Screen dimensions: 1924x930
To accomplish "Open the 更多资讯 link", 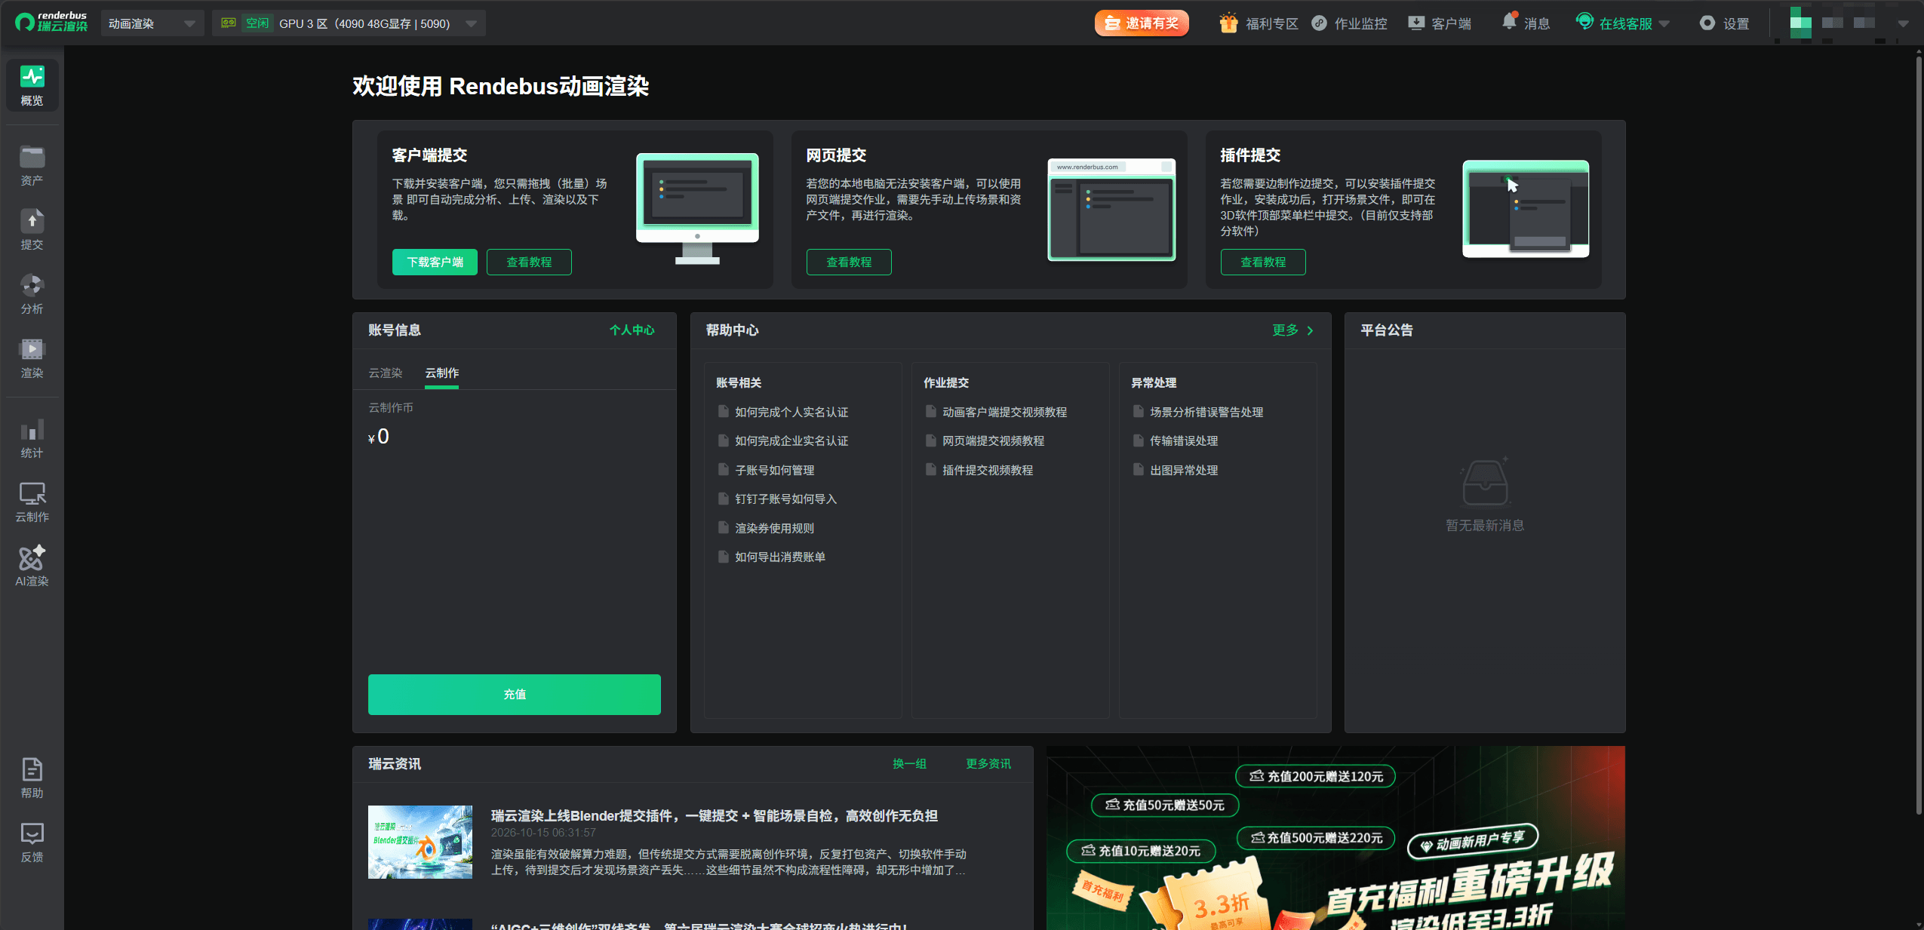I will tap(988, 764).
